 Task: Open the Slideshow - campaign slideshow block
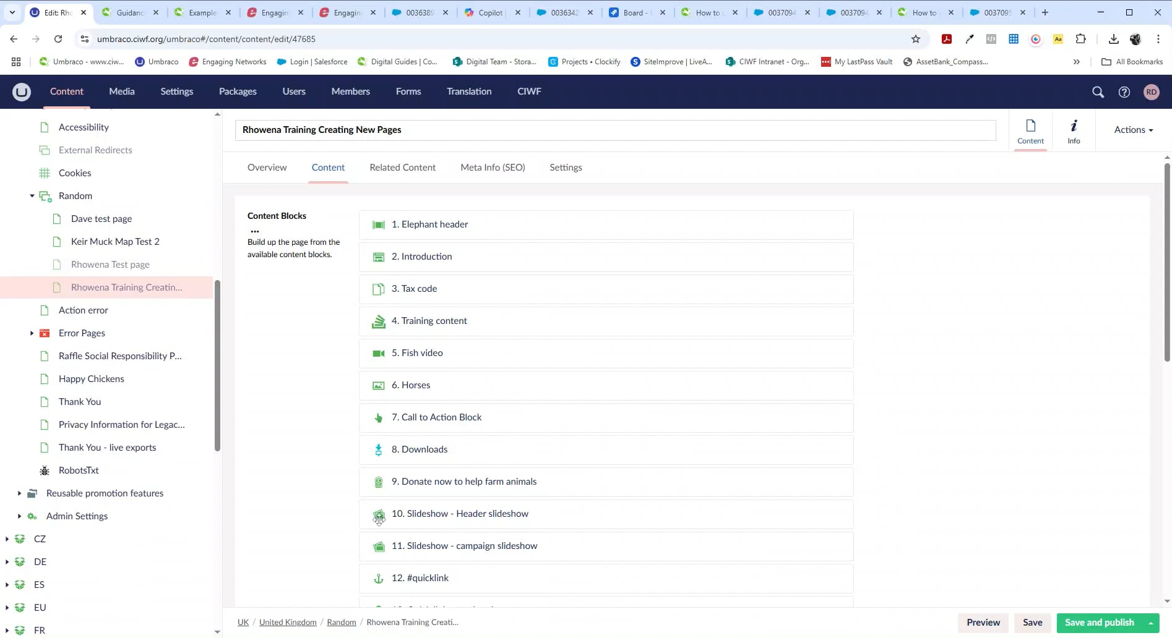(606, 546)
